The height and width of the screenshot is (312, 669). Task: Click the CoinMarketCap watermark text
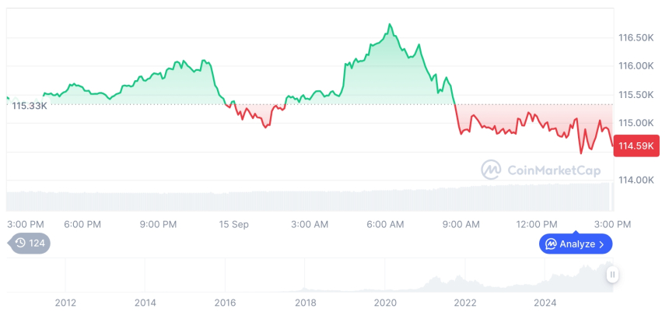coord(554,170)
